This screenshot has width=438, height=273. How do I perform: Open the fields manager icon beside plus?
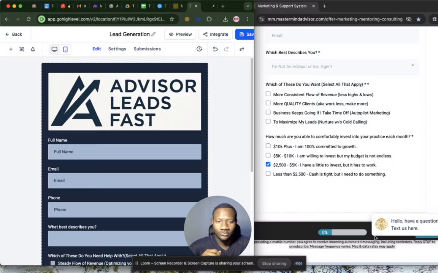coord(22,49)
